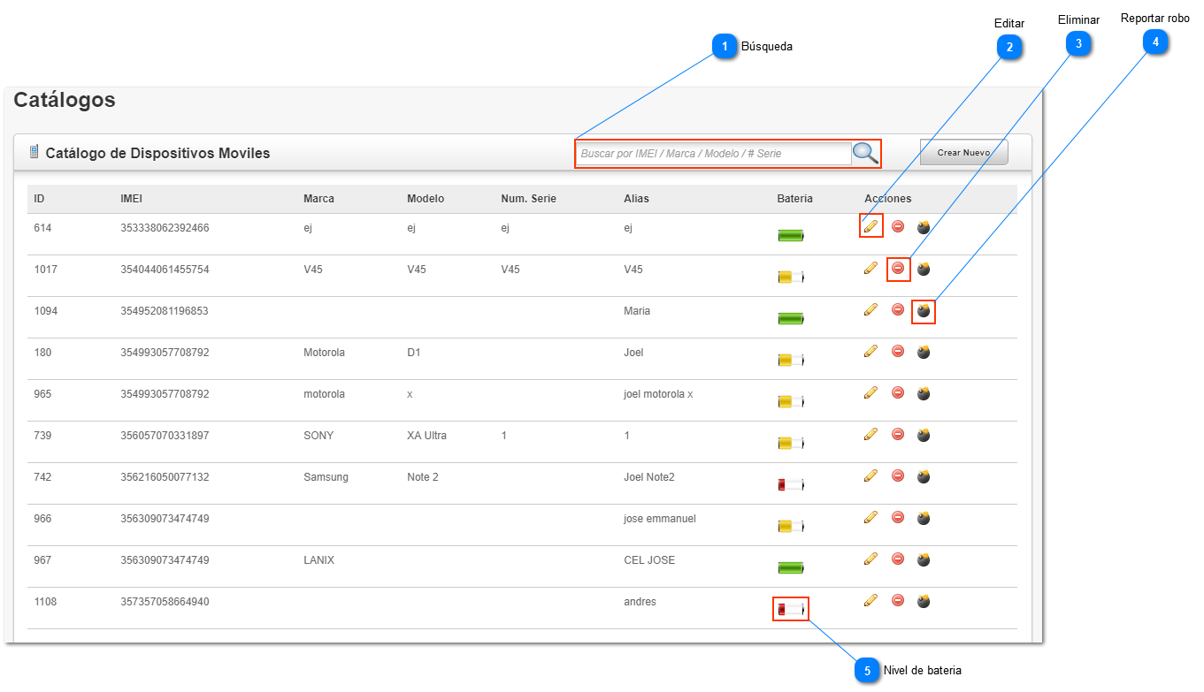Delete the andres device row
Screen dimensions: 1204x692
click(x=898, y=600)
